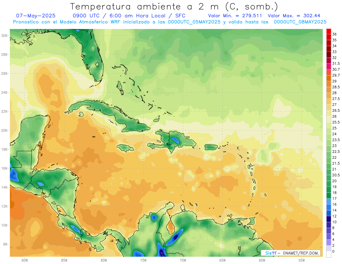
Task: Click the "19" value on the color scale
Action: pyautogui.click(x=335, y=187)
